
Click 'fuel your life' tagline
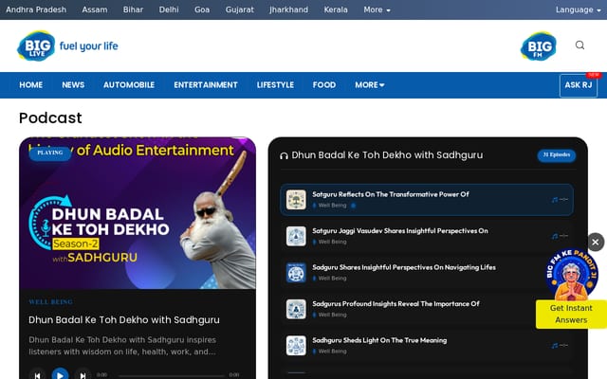tap(88, 46)
